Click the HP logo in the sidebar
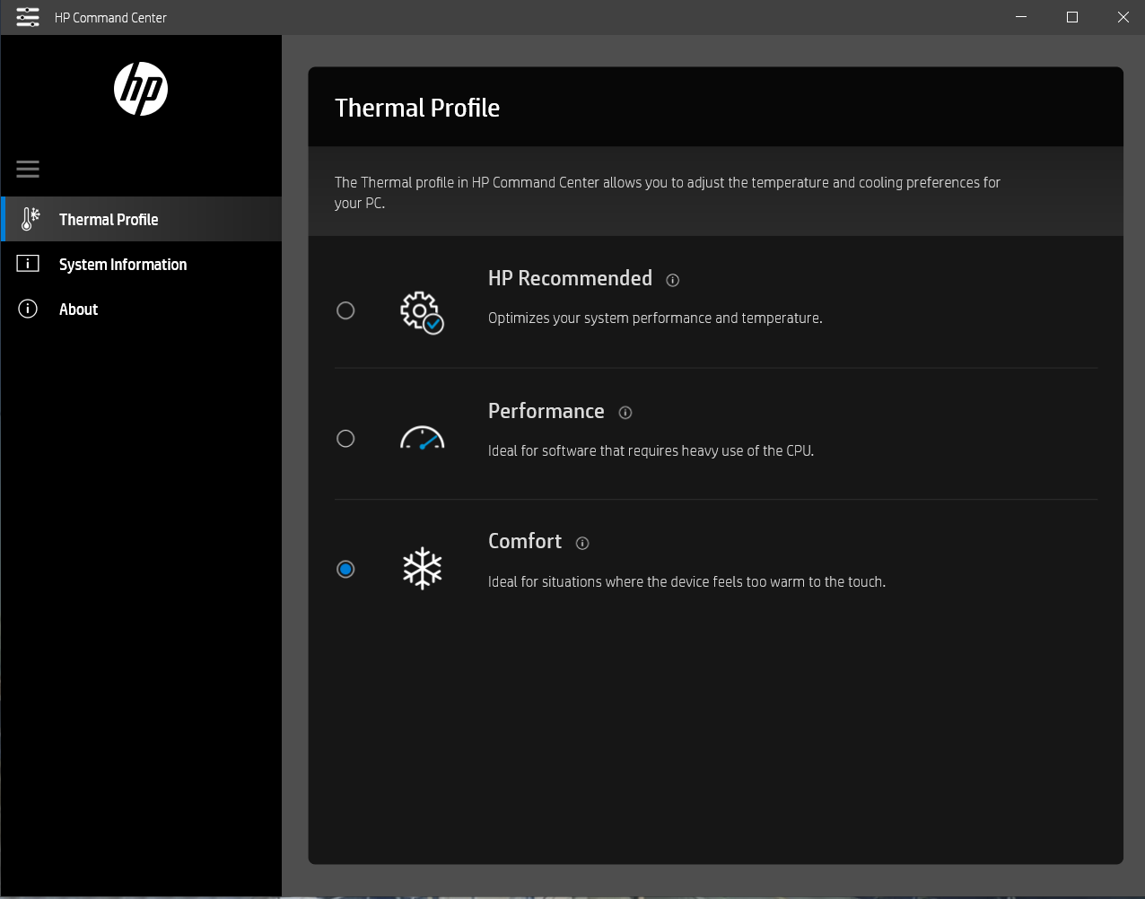This screenshot has height=899, width=1145. pyautogui.click(x=141, y=88)
